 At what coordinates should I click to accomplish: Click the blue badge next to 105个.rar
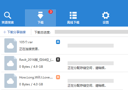(x=58, y=42)
